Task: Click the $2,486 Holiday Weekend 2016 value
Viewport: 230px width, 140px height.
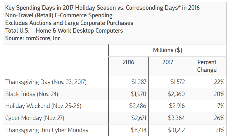Action: 137,106
